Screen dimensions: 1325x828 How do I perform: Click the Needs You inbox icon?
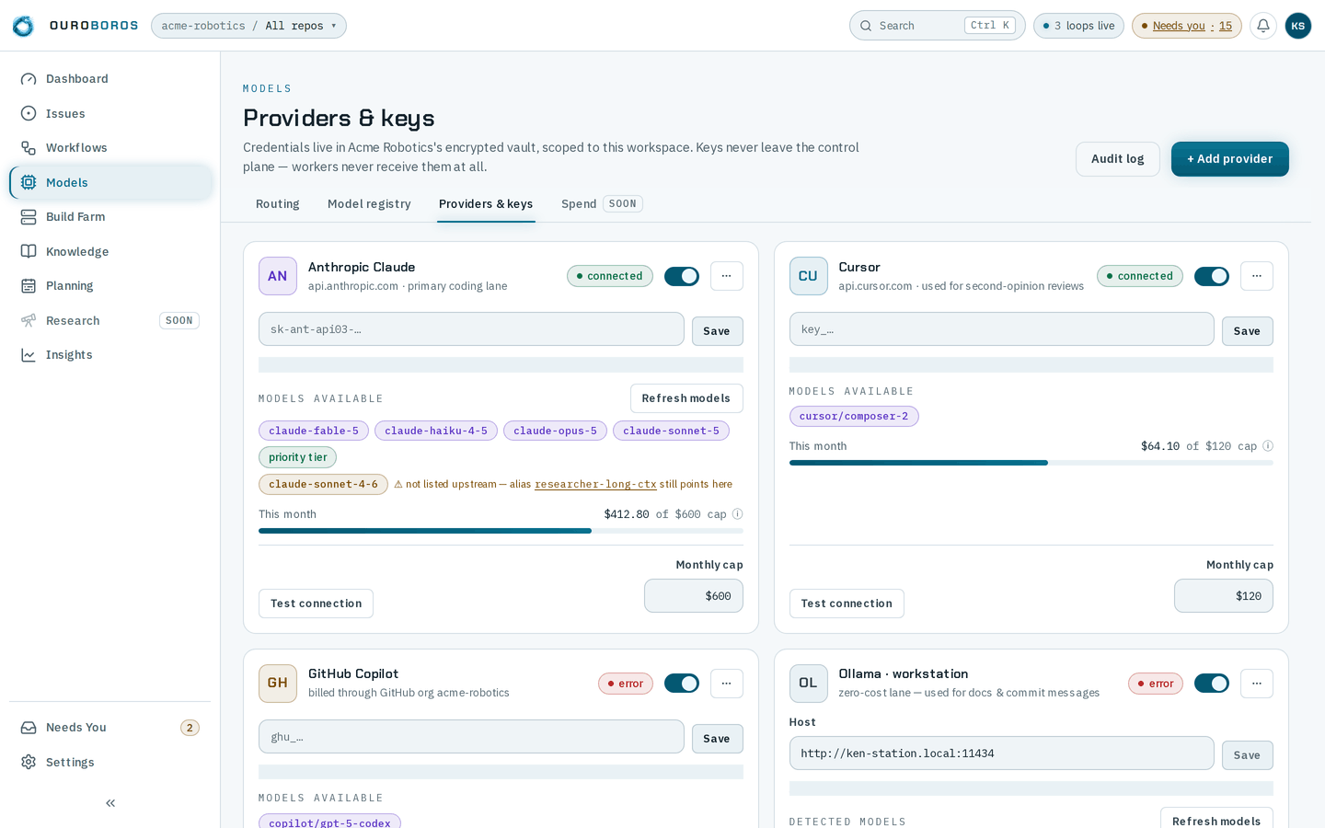(29, 728)
